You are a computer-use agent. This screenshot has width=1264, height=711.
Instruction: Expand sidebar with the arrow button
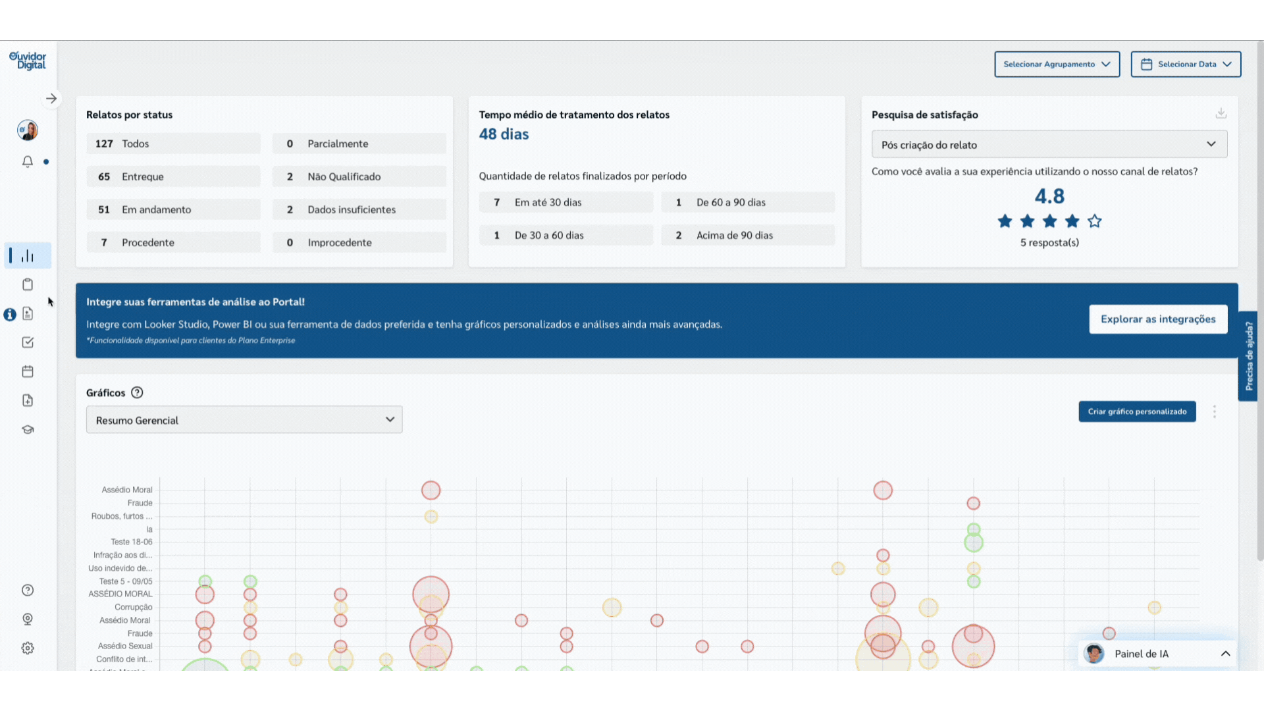(x=51, y=99)
